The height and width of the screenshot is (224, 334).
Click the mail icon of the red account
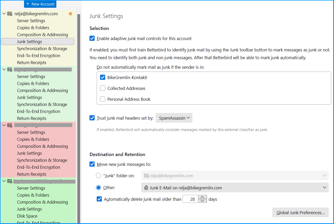click(x=10, y=125)
